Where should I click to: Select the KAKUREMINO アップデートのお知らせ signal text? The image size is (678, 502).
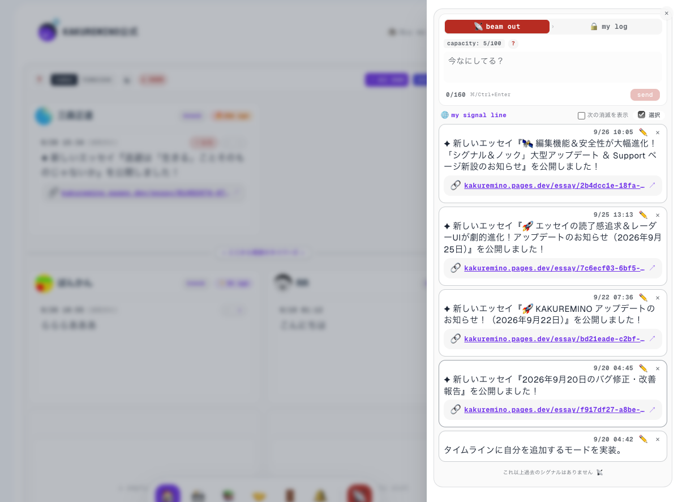pyautogui.click(x=549, y=314)
